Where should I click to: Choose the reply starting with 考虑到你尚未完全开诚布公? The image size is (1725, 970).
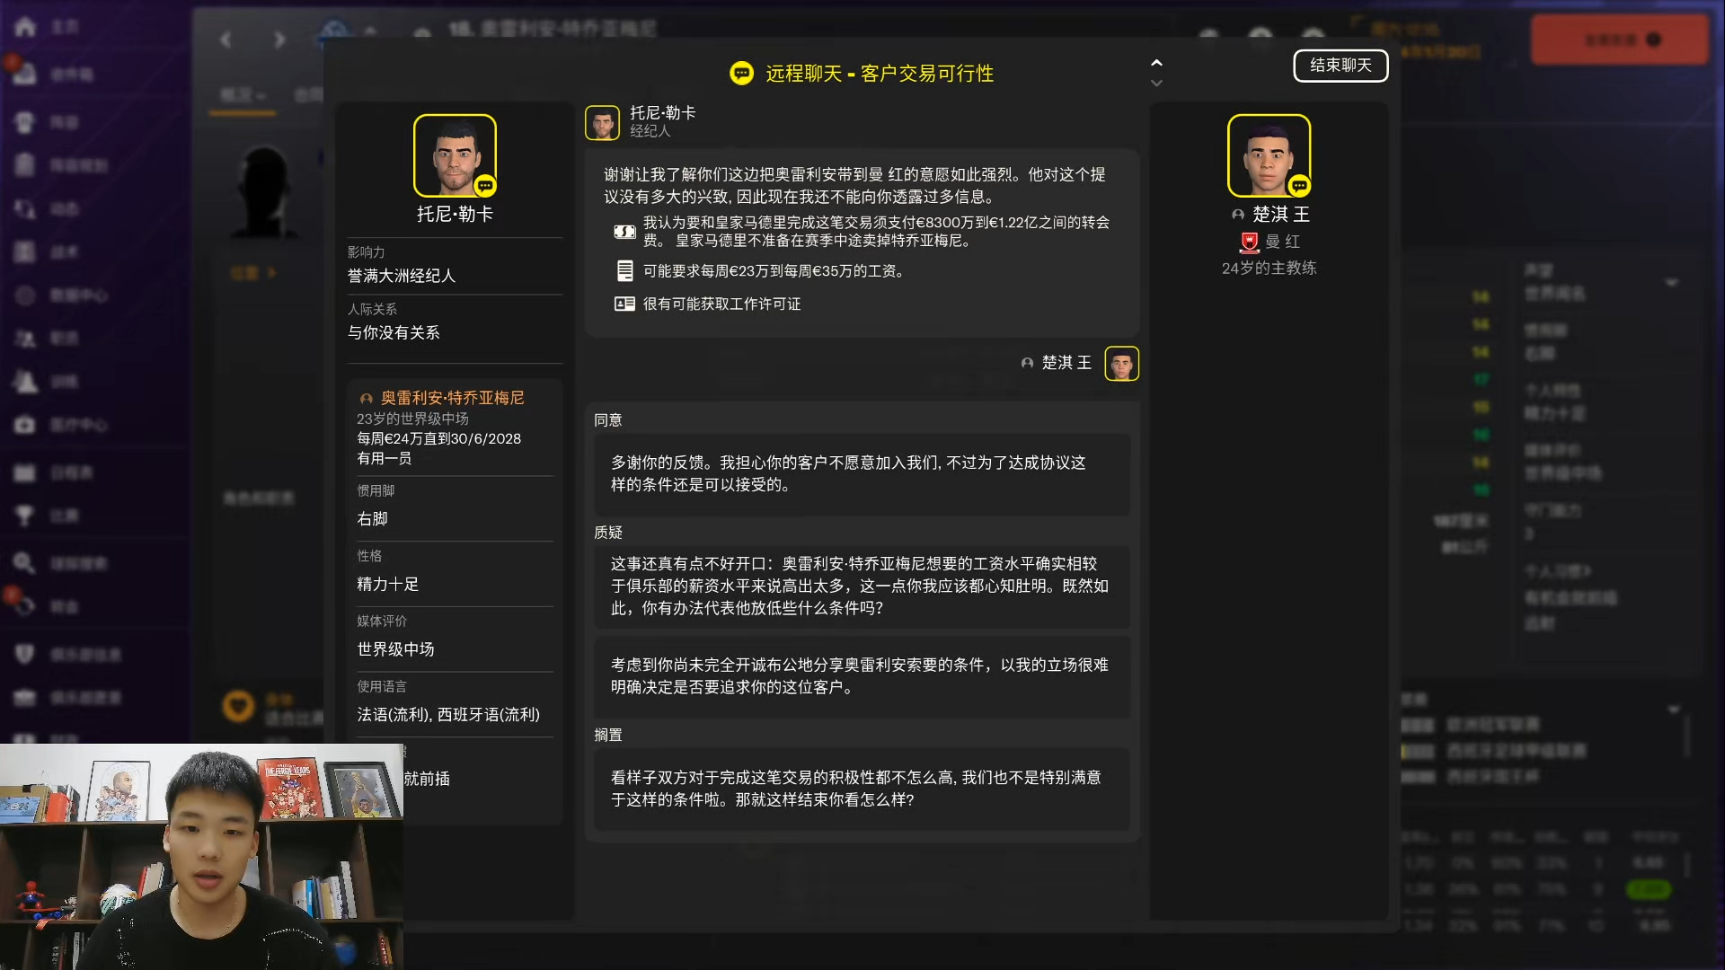coord(862,676)
